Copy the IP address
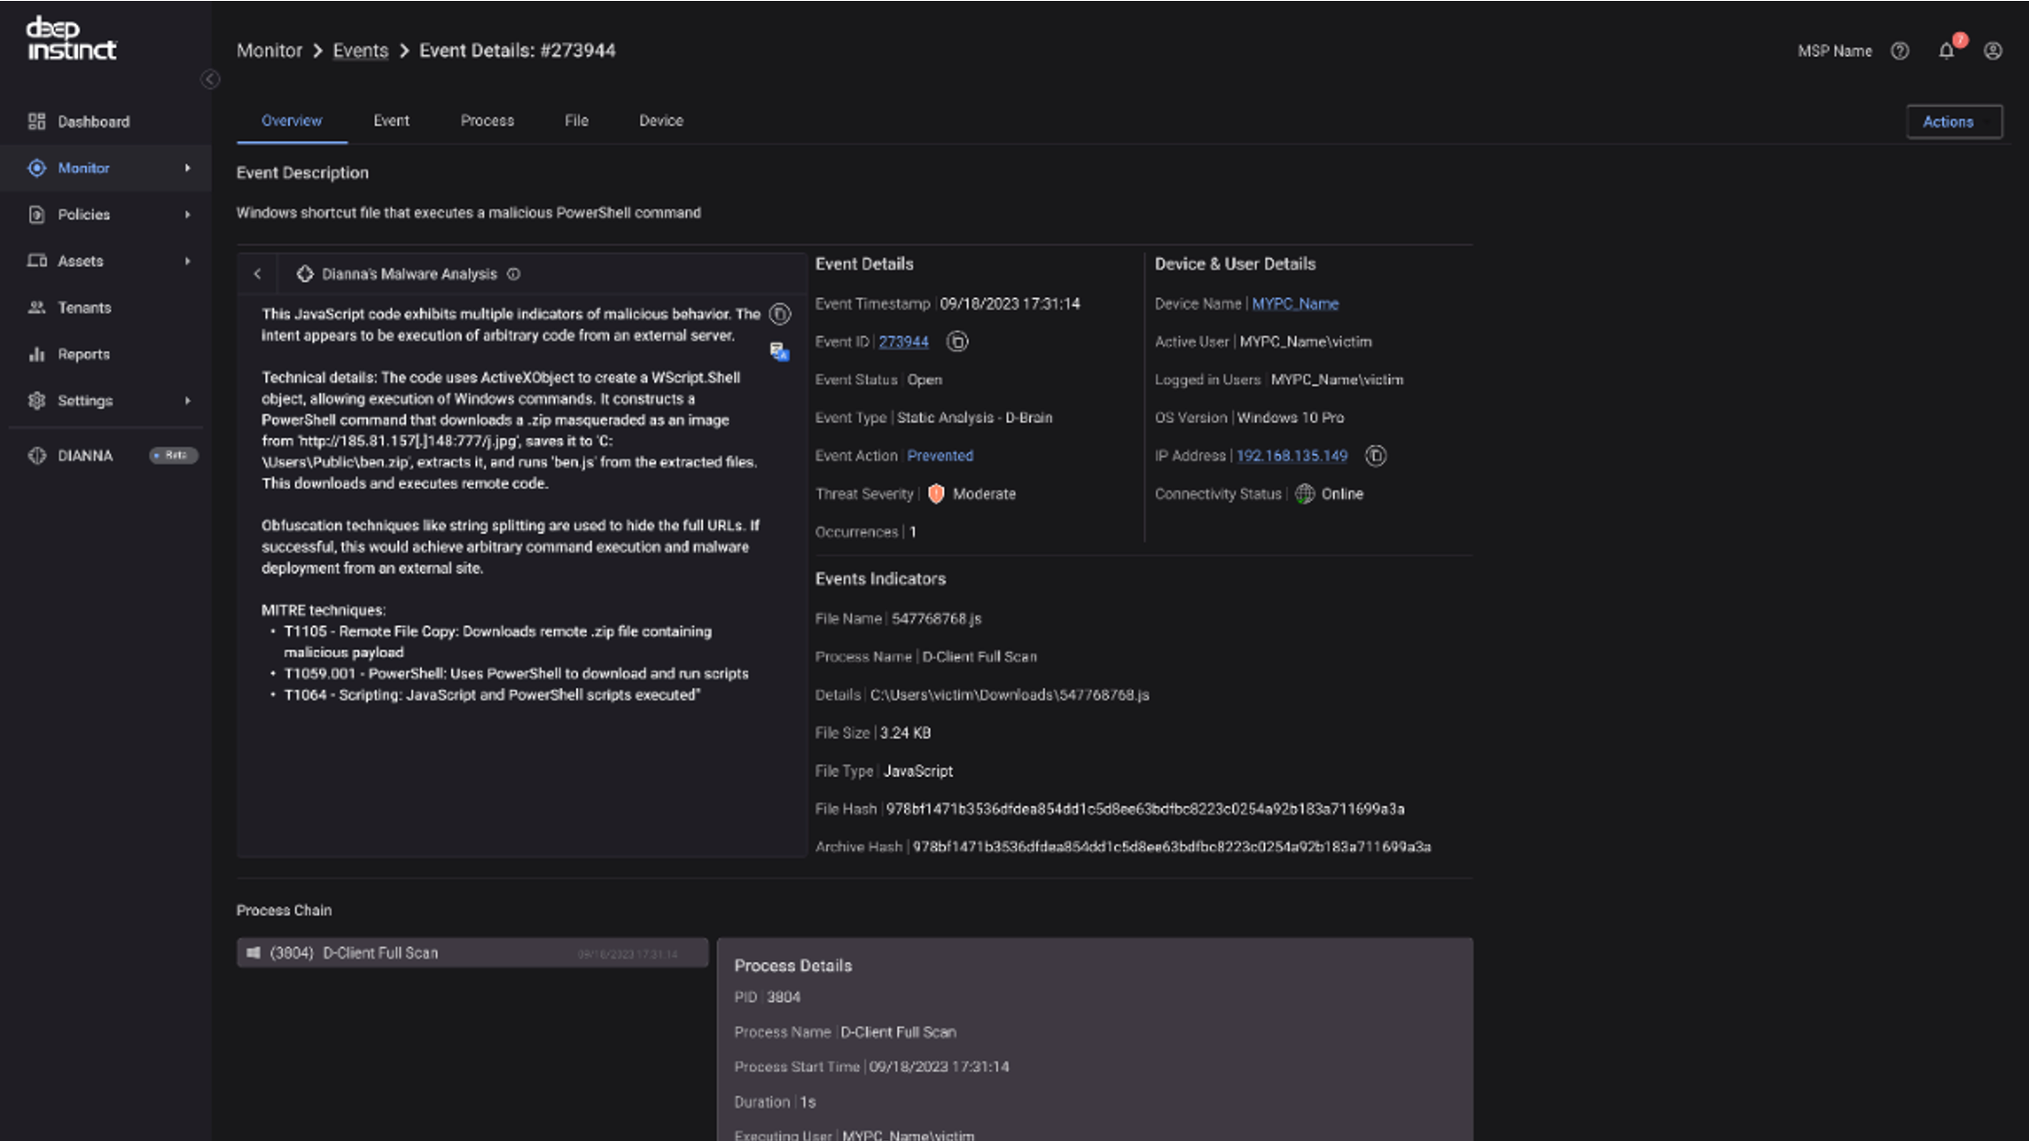Image resolution: width=2029 pixels, height=1141 pixels. [x=1375, y=456]
